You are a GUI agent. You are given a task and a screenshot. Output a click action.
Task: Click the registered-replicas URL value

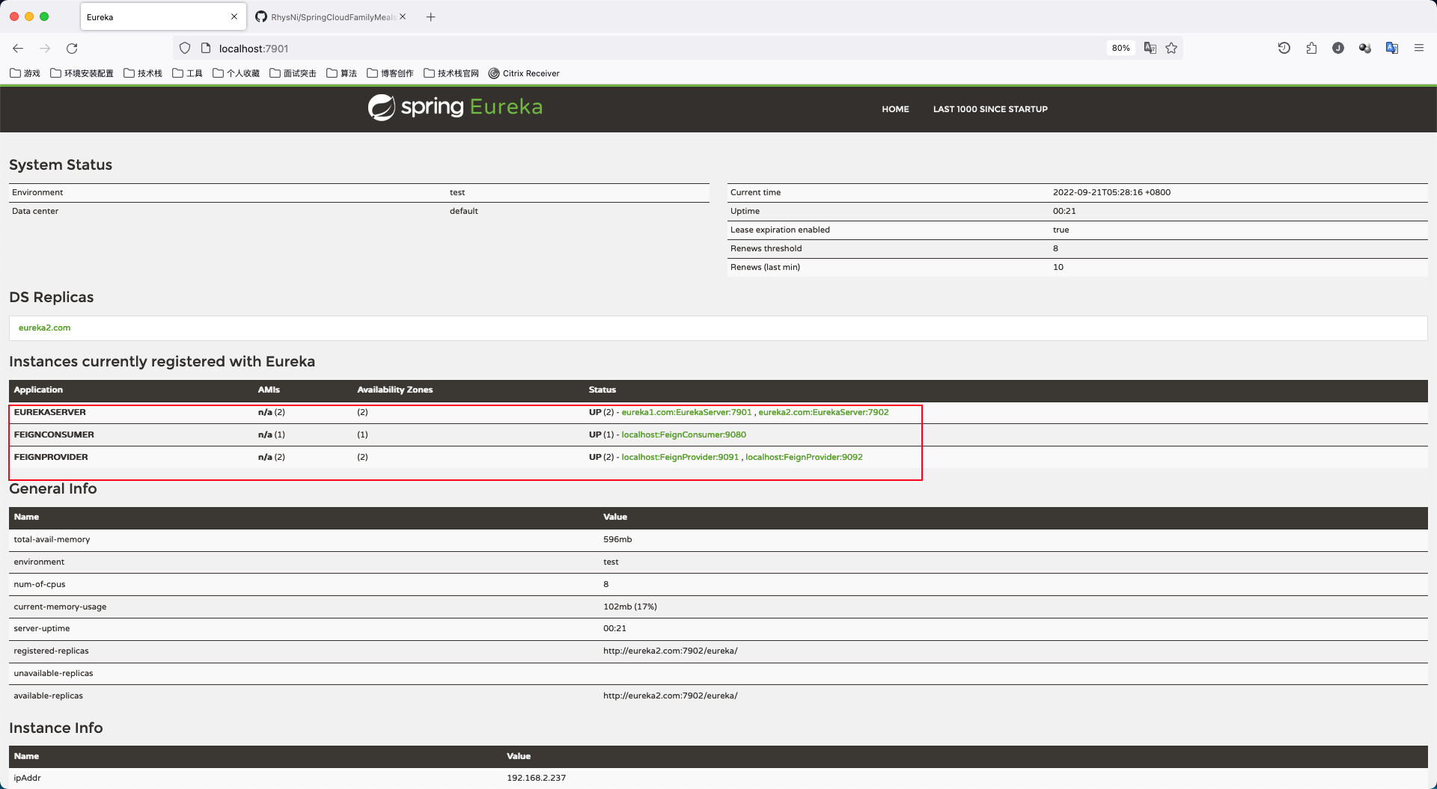670,651
